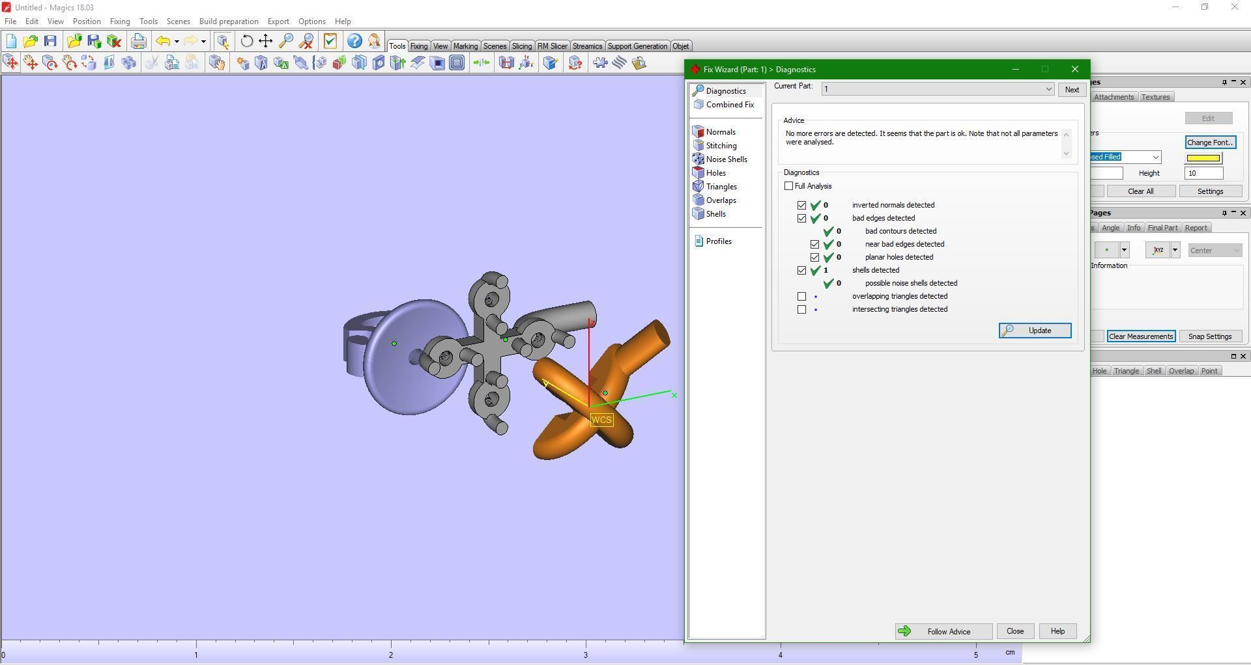Open the Redo history dropdown arrow
The width and height of the screenshot is (1251, 665).
pyautogui.click(x=204, y=42)
